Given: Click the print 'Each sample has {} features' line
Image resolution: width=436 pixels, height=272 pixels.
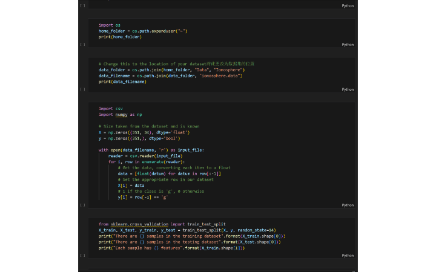Looking at the screenshot, I should pos(171,248).
